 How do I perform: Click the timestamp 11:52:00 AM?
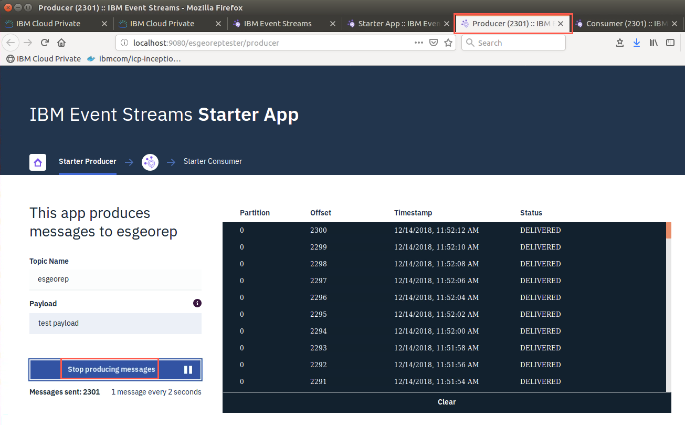(x=436, y=331)
